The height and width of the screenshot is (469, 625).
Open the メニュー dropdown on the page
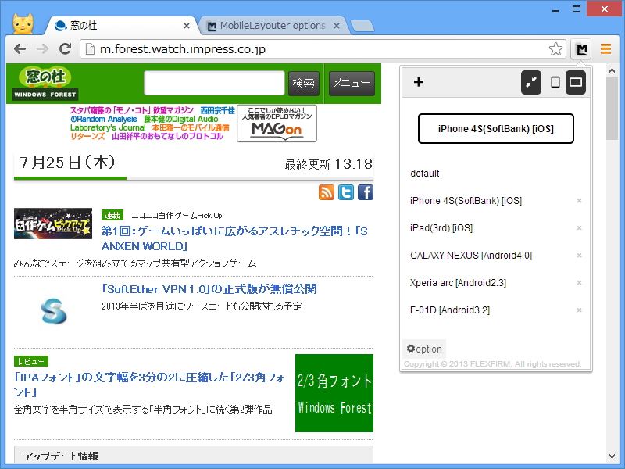[352, 83]
